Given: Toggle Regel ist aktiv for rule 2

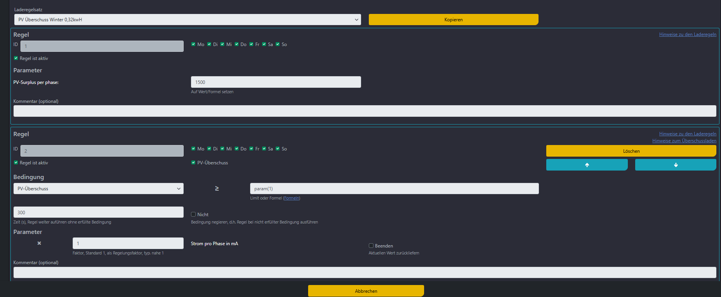Looking at the screenshot, I should tap(16, 163).
